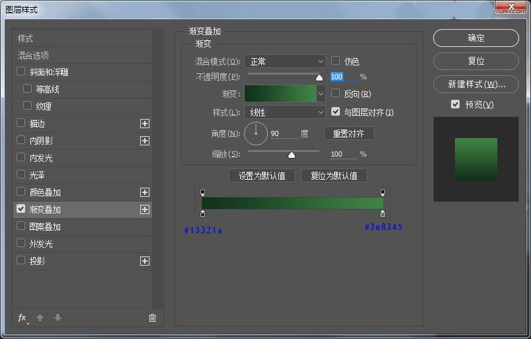Select the 外发光 style entry
The height and width of the screenshot is (339, 531).
41,244
